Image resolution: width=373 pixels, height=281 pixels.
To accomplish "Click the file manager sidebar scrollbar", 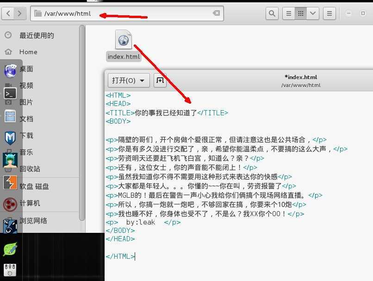I will (x=82, y=123).
